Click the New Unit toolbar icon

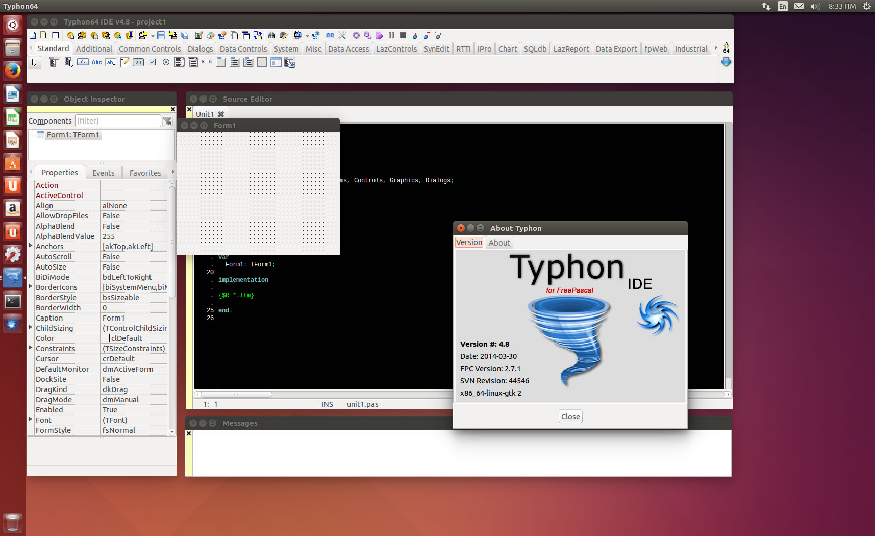pos(43,35)
